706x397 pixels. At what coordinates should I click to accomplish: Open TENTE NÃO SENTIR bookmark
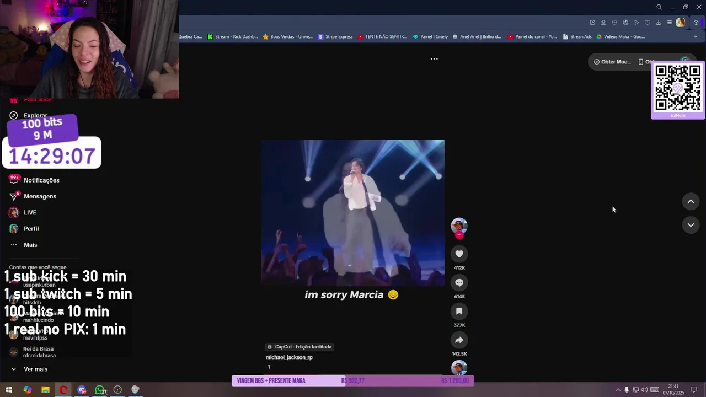pos(382,37)
